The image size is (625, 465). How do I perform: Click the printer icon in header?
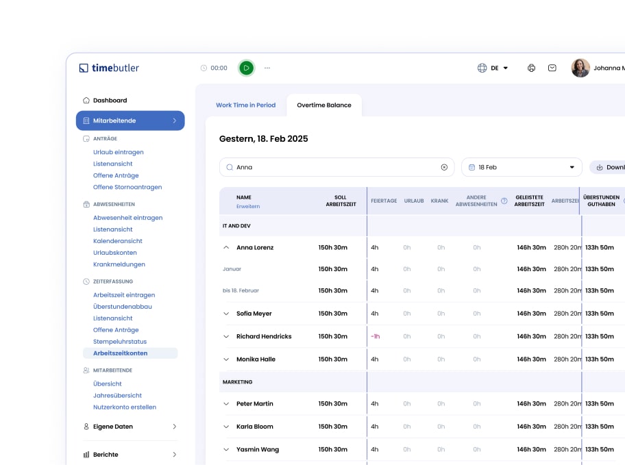531,68
